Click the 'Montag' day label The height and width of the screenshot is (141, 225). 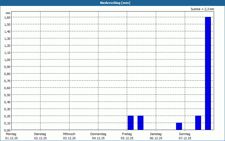[11, 134]
